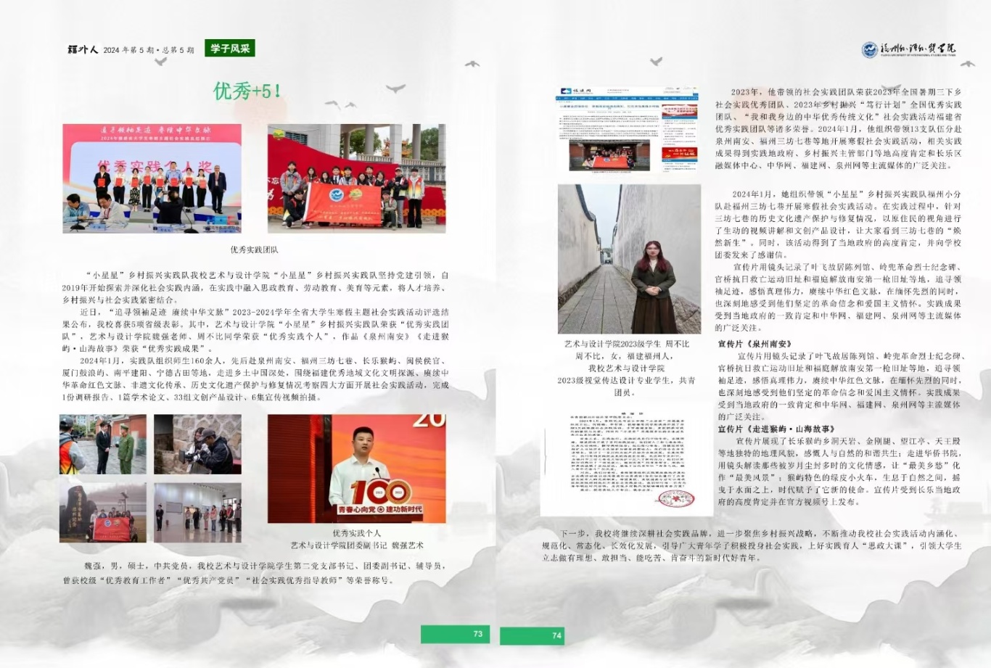Click the red official stamp on the letter
This screenshot has height=668, width=991.
point(675,499)
